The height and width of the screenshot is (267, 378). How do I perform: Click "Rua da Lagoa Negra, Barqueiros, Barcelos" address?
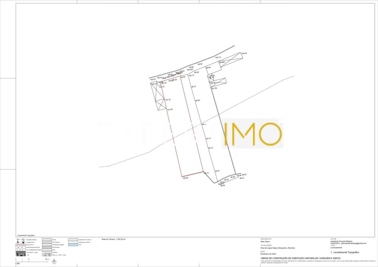pos(278,248)
